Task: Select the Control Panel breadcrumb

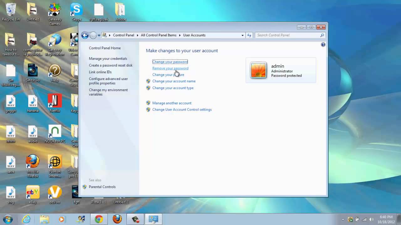Action: (123, 35)
